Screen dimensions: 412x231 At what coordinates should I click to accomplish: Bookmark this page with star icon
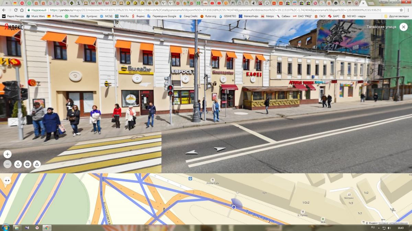[x=401, y=10]
